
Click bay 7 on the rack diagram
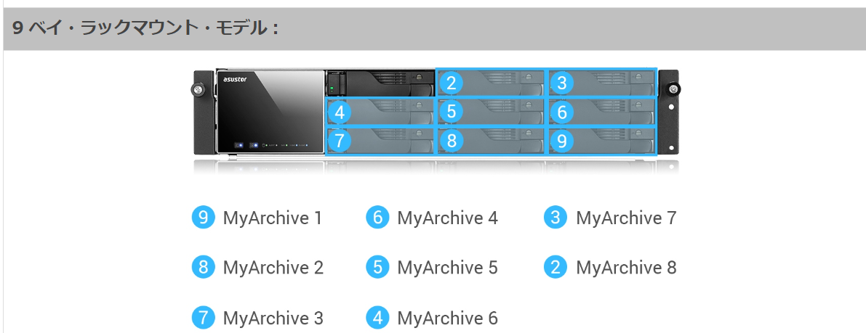click(x=380, y=141)
